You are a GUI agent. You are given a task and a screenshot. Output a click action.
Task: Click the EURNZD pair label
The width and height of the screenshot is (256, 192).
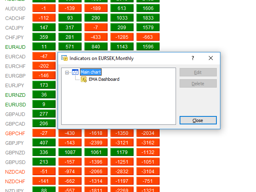15,95
